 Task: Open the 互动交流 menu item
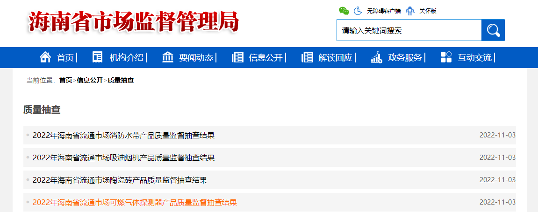tap(474, 58)
